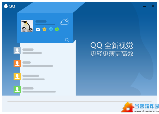Click the green clover icon
This screenshot has height=114, width=159.
coord(57,29)
